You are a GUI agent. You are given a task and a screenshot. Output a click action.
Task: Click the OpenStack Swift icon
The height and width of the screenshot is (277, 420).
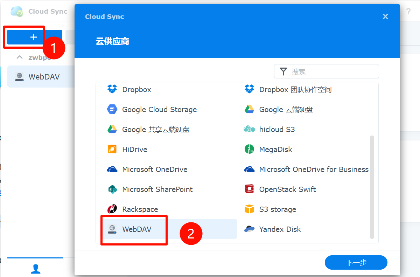coord(249,189)
